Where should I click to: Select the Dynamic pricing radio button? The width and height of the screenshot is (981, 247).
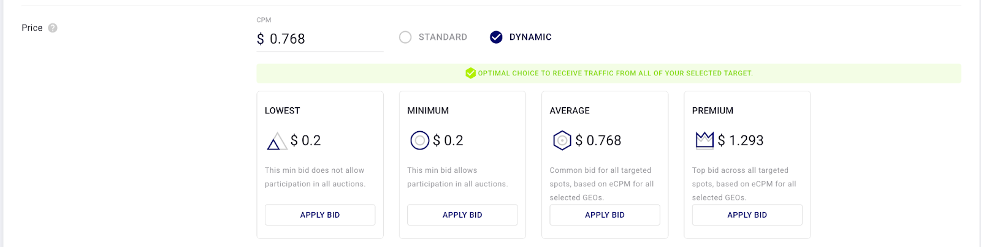click(x=496, y=37)
